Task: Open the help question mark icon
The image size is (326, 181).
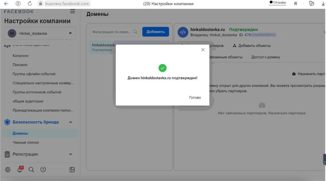Action: pos(43,170)
